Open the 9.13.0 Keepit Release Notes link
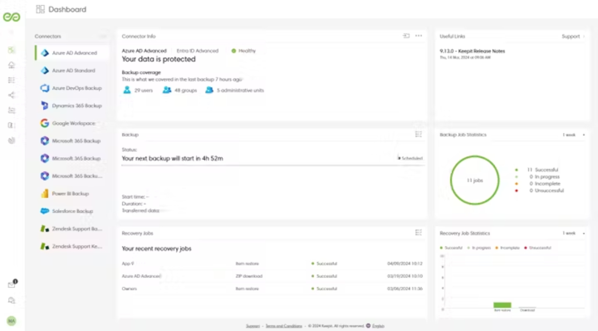The image size is (598, 331). [x=472, y=51]
